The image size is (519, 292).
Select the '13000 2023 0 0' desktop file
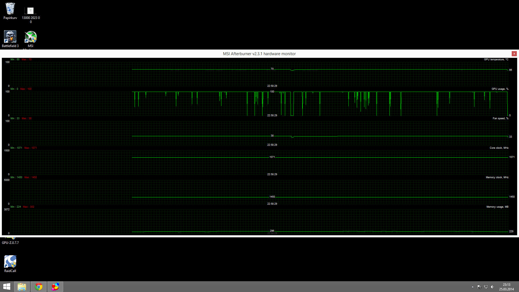[x=31, y=15]
